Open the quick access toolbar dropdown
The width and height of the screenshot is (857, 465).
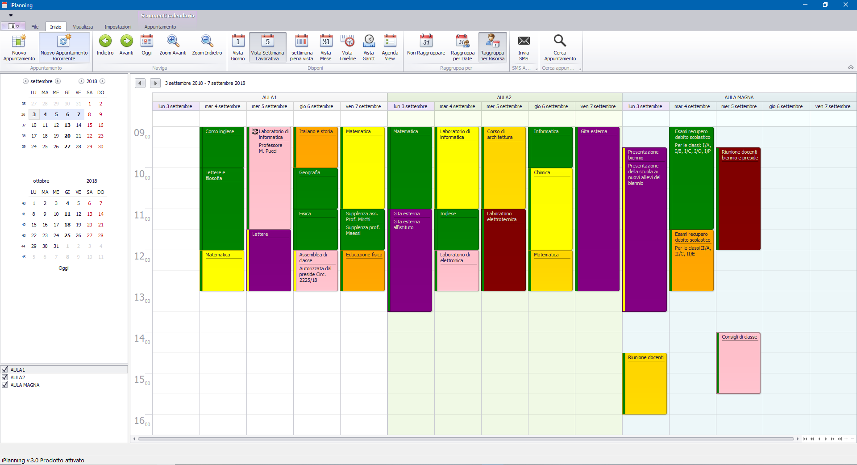click(11, 16)
